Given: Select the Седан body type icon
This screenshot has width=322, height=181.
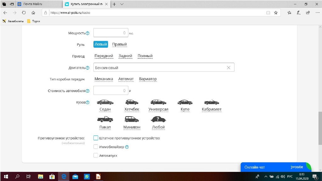Looking at the screenshot, I should pos(105,102).
